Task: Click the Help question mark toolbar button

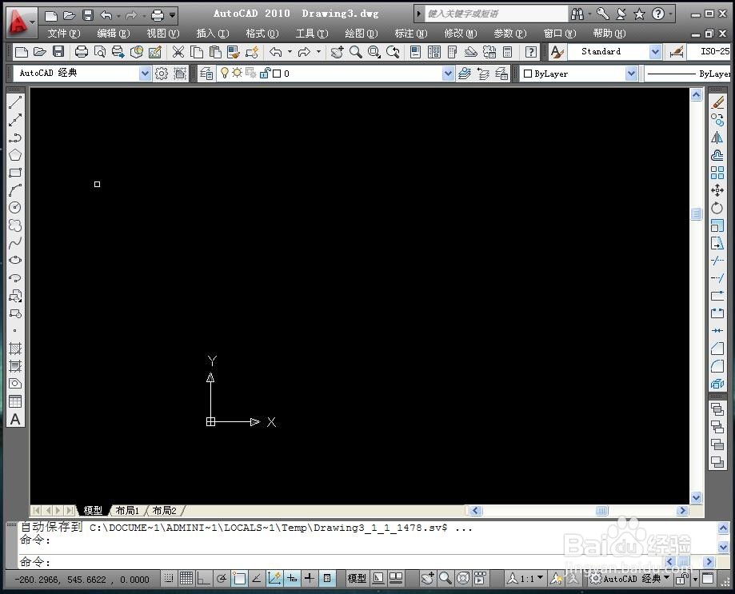Action: pyautogui.click(x=530, y=52)
